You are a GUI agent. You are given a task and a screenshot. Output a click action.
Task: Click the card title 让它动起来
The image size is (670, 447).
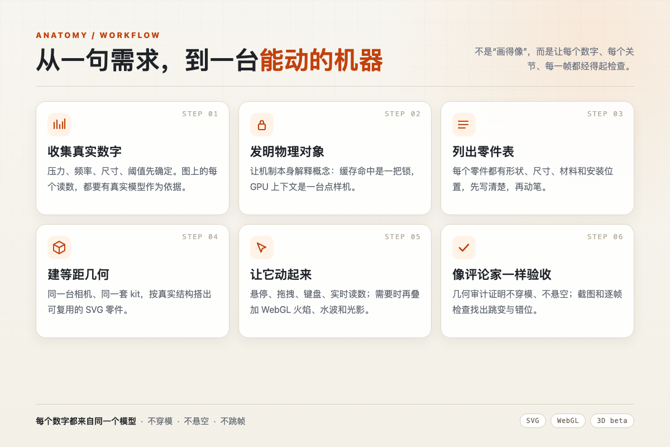point(281,274)
